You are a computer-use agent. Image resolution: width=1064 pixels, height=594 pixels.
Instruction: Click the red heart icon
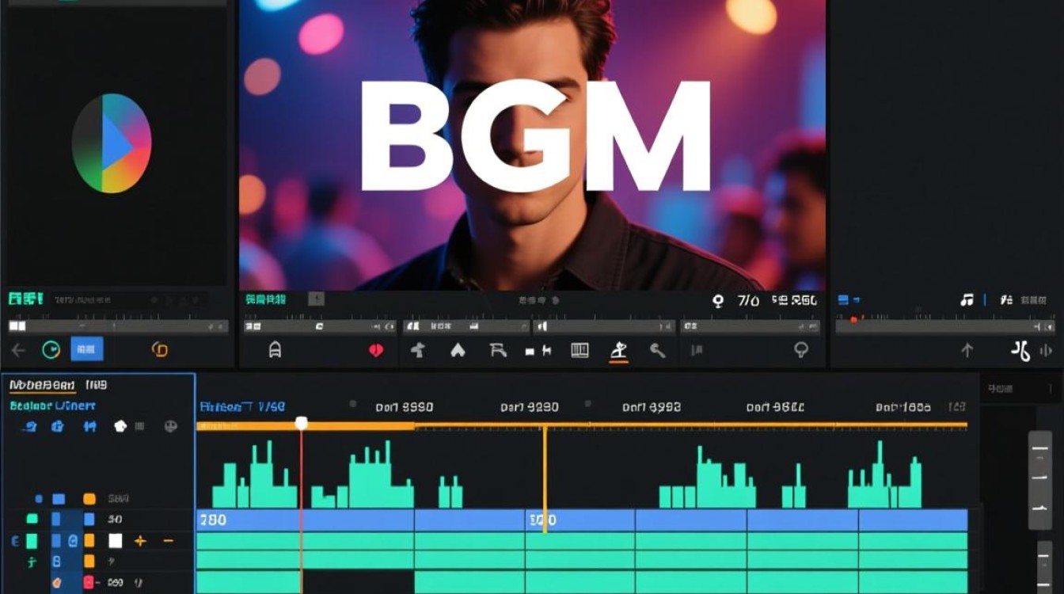(x=376, y=350)
